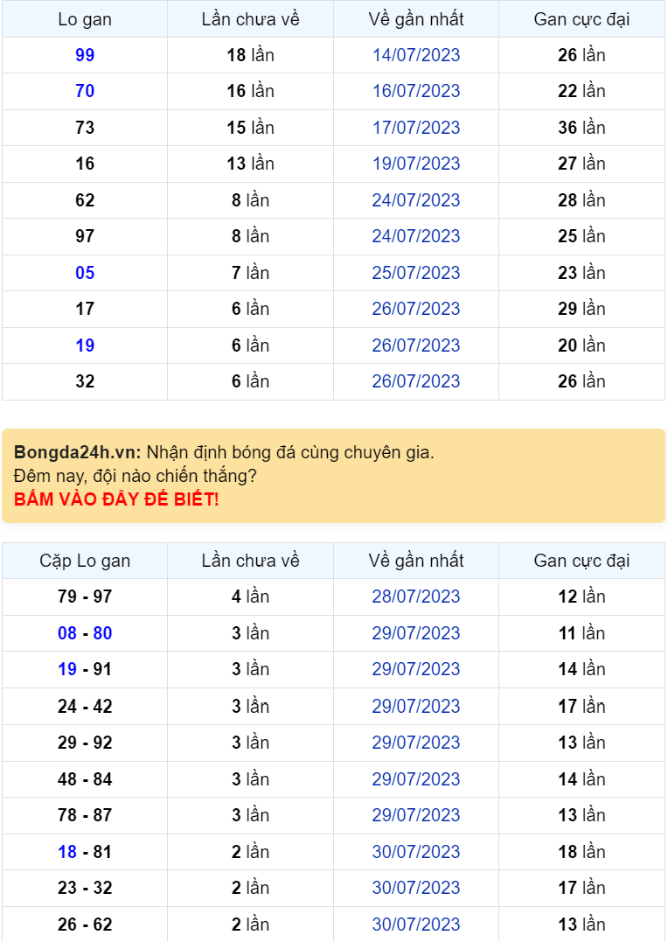Click the 25/07/2023 date link

pos(415,273)
